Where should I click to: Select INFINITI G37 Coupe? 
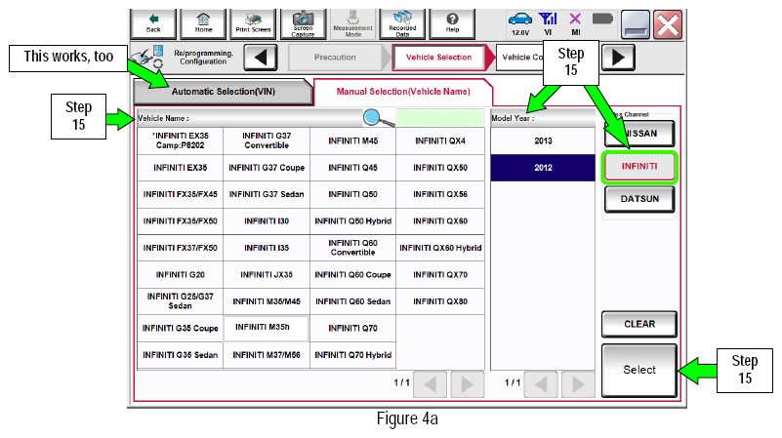(x=267, y=168)
